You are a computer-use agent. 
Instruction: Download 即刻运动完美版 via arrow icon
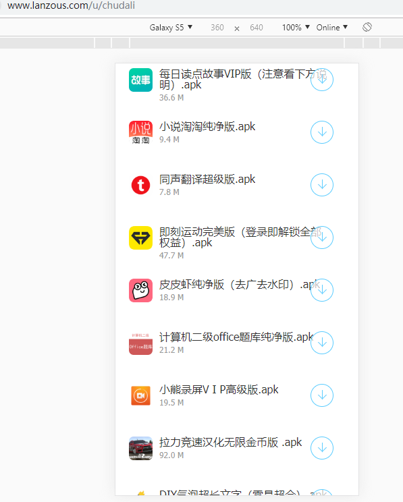(x=322, y=238)
